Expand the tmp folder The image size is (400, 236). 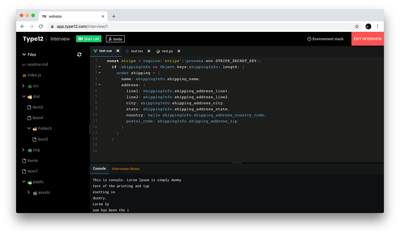click(24, 150)
